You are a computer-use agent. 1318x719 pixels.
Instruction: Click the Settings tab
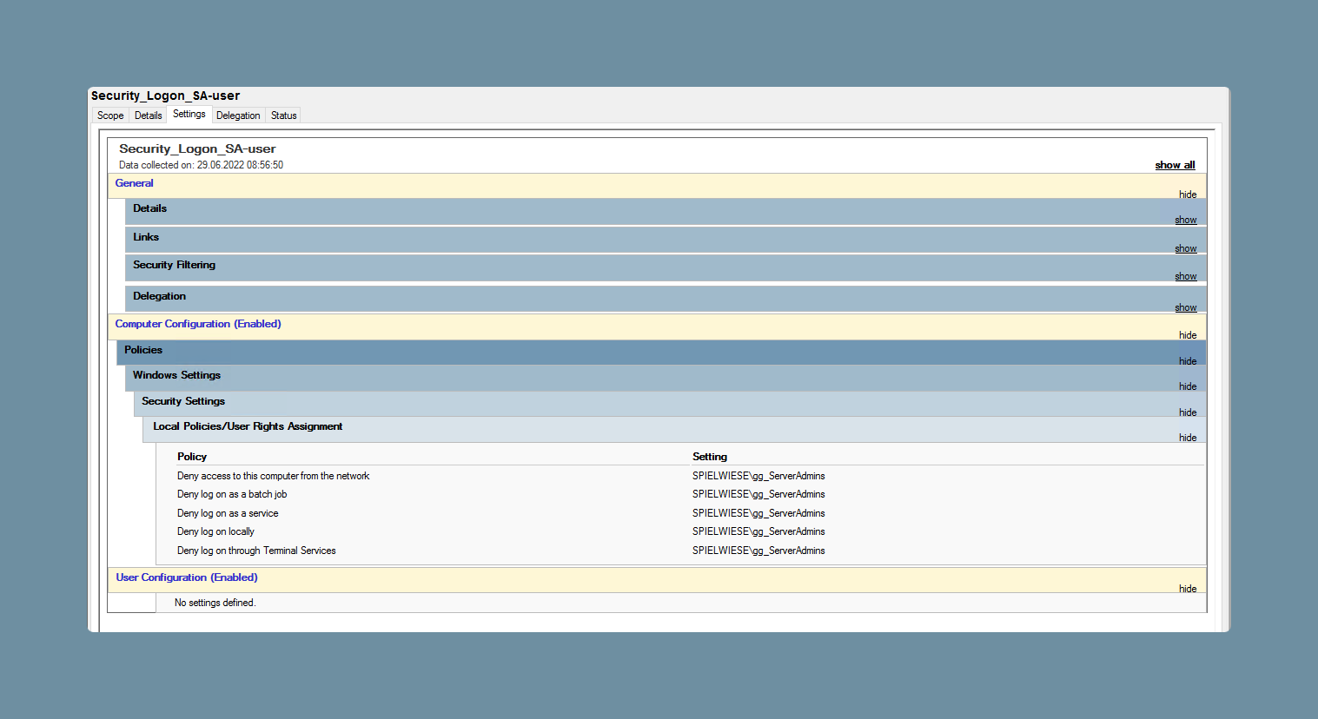(189, 114)
